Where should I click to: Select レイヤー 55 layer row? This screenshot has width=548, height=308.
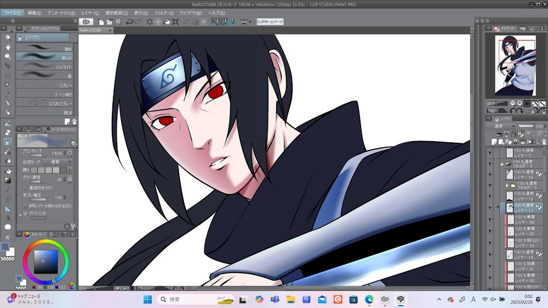click(x=524, y=231)
